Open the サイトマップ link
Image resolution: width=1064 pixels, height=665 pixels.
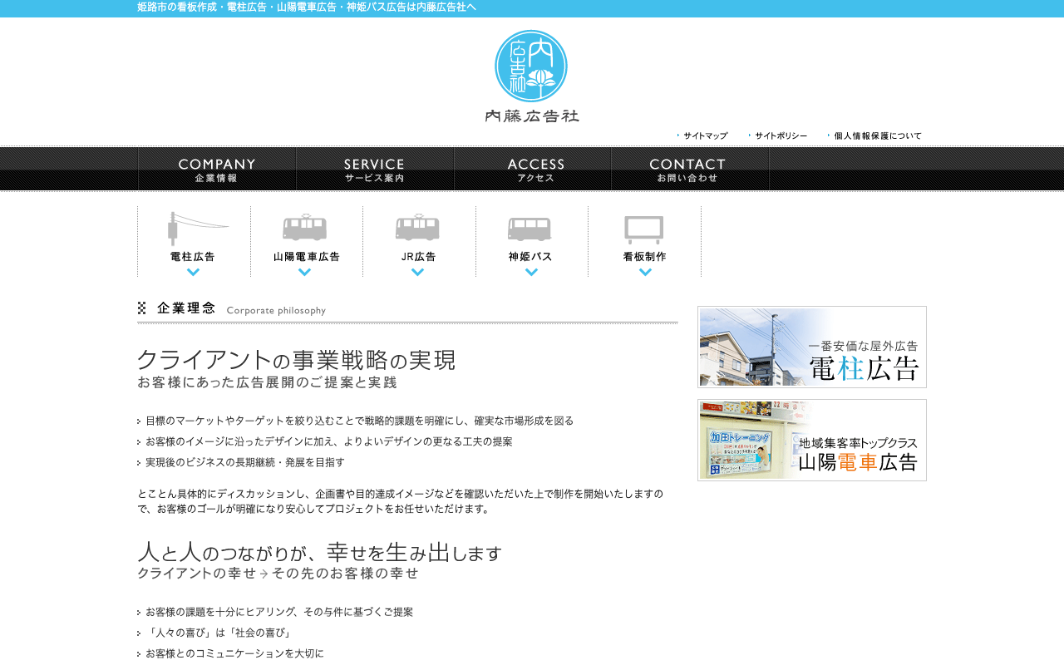pos(702,135)
